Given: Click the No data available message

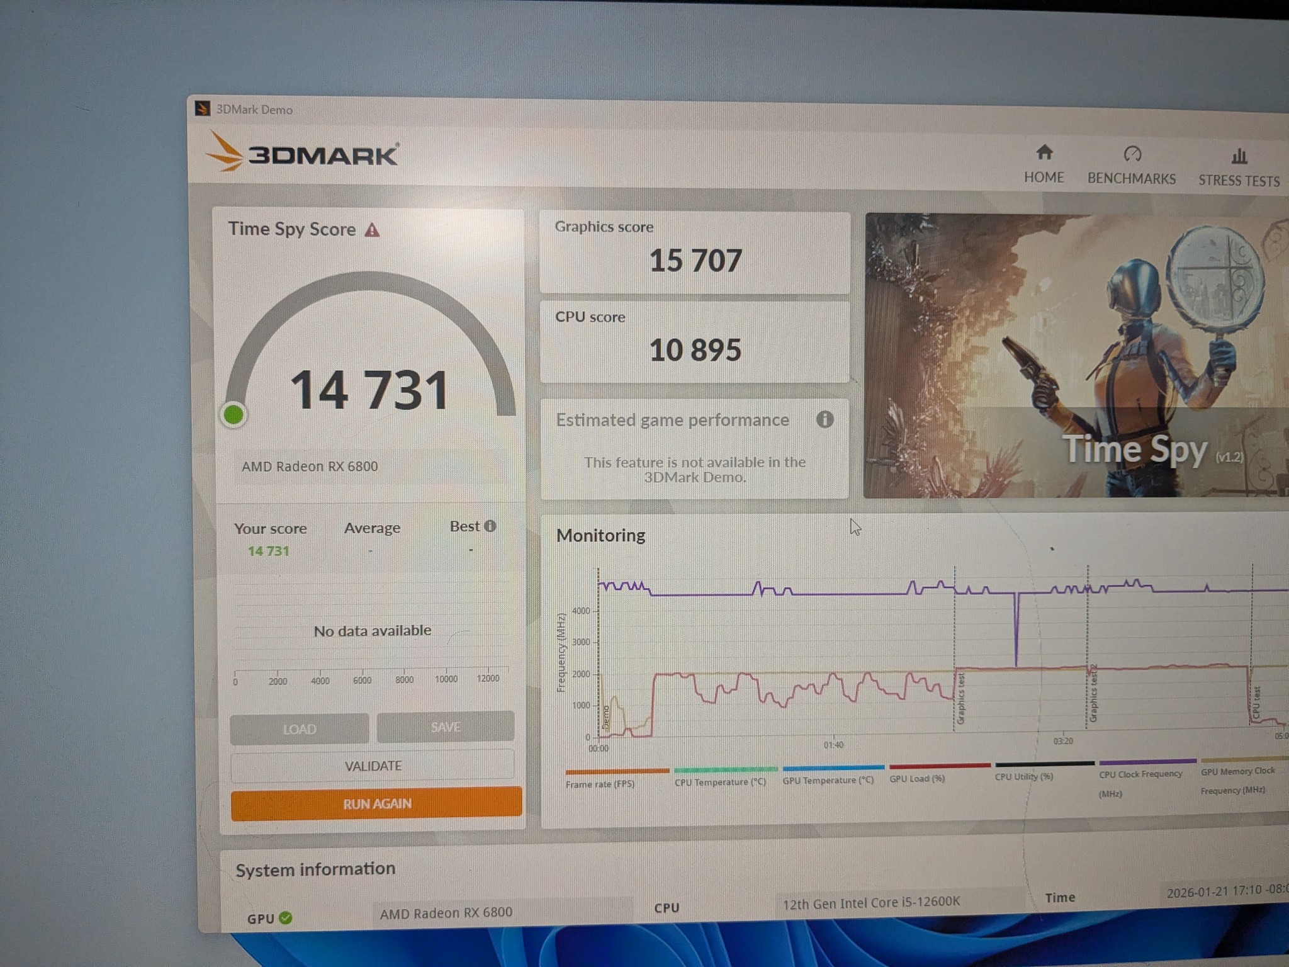Looking at the screenshot, I should (x=373, y=630).
